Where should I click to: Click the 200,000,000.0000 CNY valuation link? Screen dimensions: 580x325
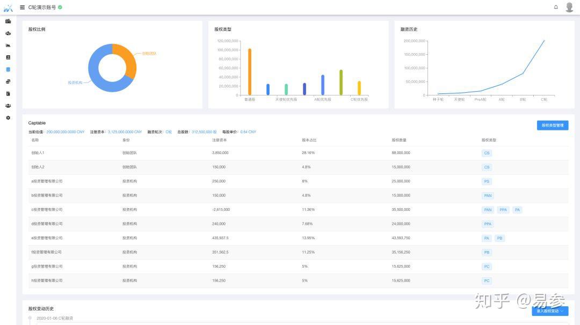pyautogui.click(x=66, y=132)
